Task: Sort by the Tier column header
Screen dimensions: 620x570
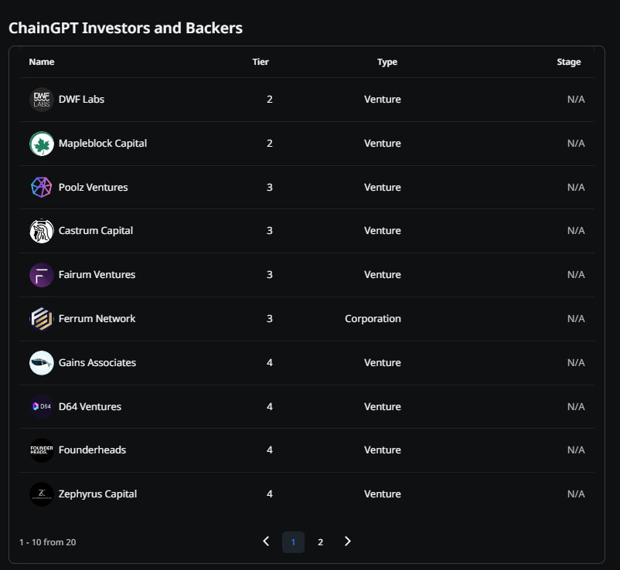Action: (261, 62)
